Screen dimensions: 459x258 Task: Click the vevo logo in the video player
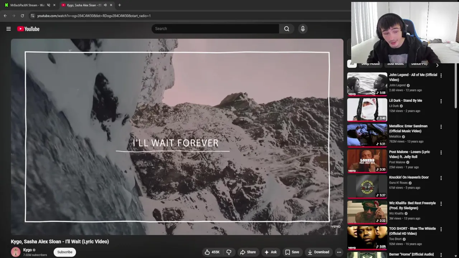point(336,226)
